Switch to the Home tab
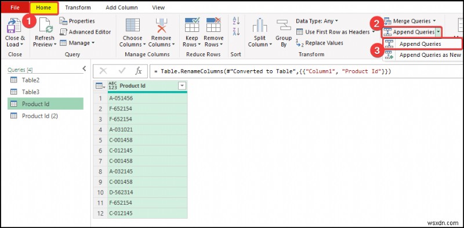This screenshot has height=228, width=464. click(x=43, y=8)
